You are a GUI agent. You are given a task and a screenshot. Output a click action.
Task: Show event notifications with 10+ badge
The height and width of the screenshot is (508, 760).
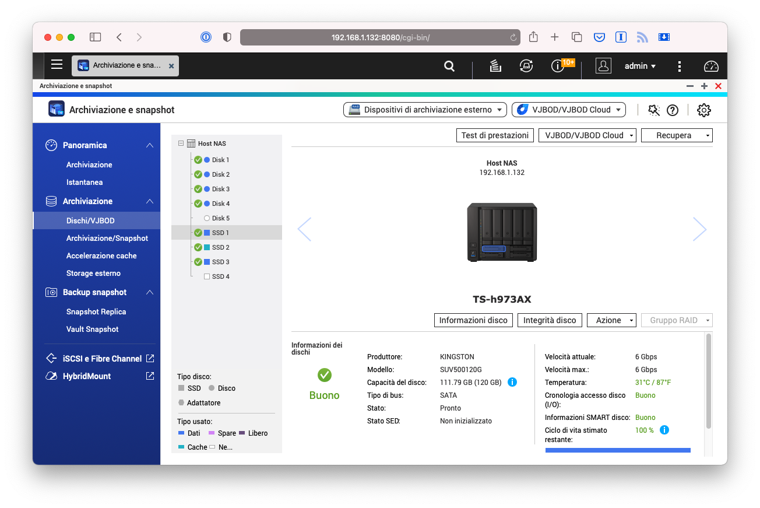pos(558,66)
